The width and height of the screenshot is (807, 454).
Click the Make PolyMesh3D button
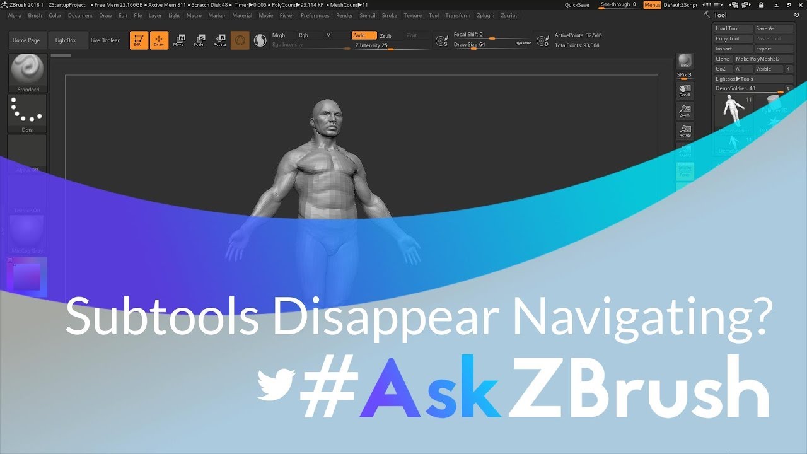(x=763, y=59)
